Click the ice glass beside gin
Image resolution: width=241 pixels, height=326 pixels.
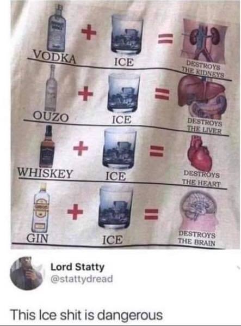pyautogui.click(x=116, y=208)
